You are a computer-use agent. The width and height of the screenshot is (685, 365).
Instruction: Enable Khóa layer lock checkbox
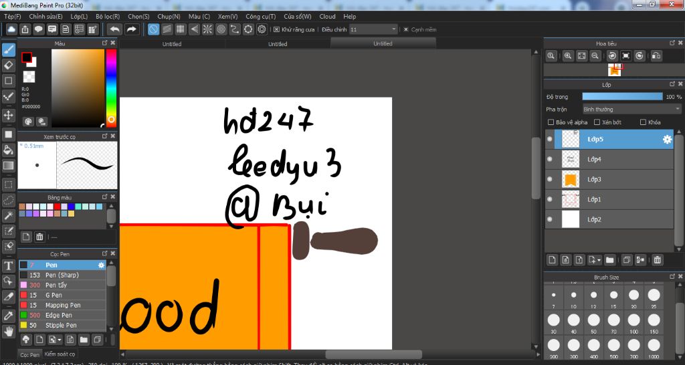[x=643, y=122]
